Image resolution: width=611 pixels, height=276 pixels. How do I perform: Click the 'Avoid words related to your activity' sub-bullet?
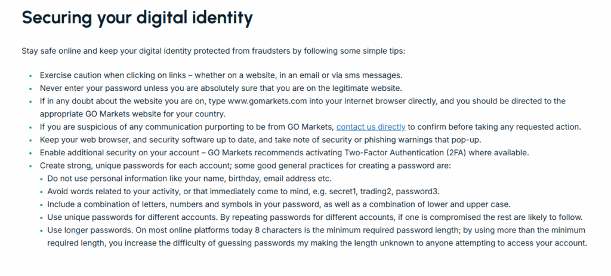click(243, 192)
